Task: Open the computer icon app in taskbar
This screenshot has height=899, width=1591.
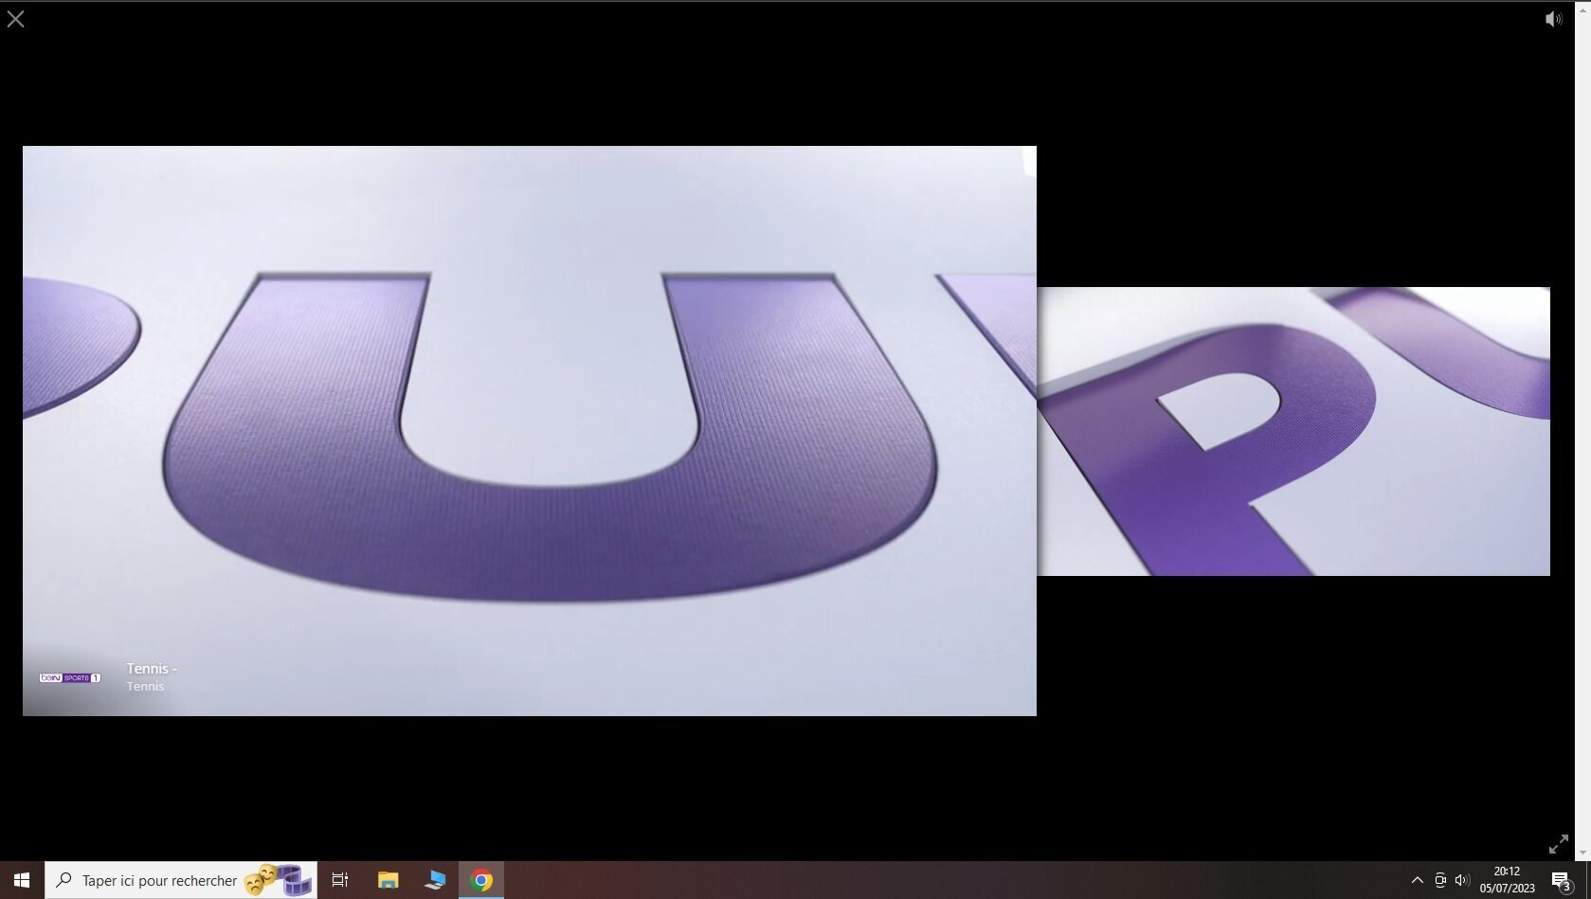Action: point(435,880)
